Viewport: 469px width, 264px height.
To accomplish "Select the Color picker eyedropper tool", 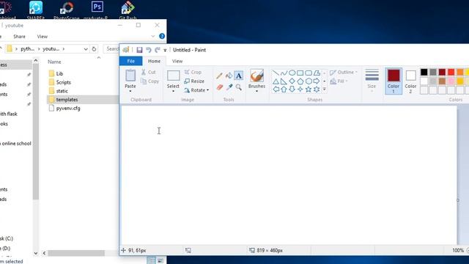I will (229, 87).
